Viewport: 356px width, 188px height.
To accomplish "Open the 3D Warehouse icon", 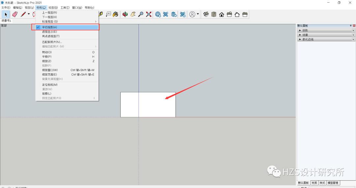I will tap(158, 14).
